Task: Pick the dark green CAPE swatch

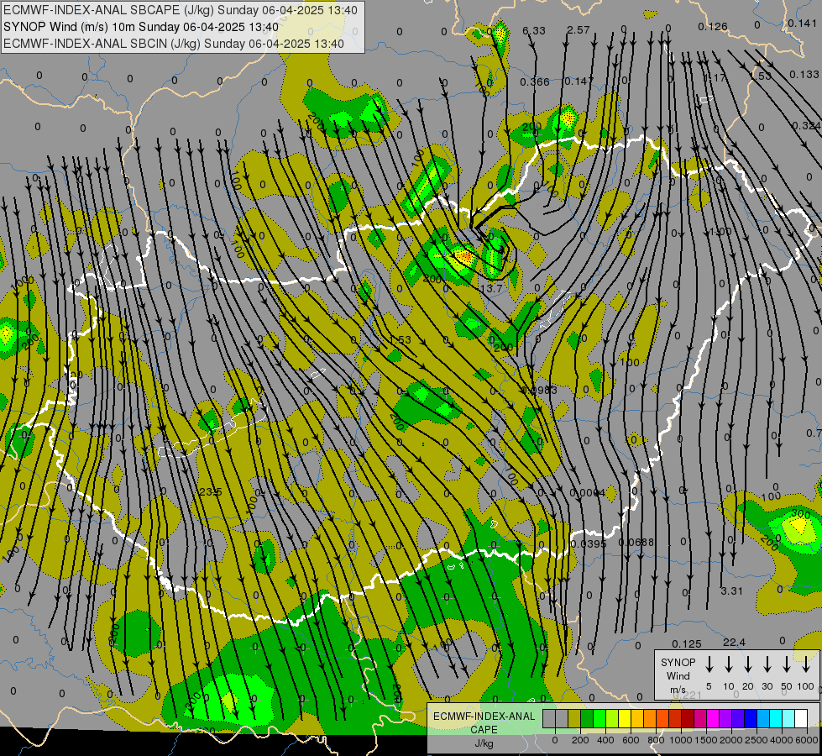Action: (587, 718)
